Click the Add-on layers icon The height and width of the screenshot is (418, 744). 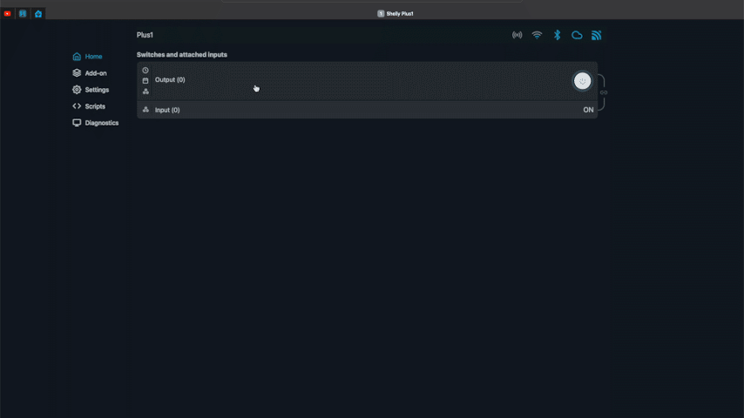(77, 73)
